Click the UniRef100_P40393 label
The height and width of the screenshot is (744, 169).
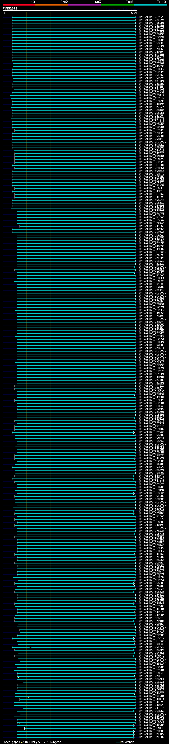coord(152,67)
